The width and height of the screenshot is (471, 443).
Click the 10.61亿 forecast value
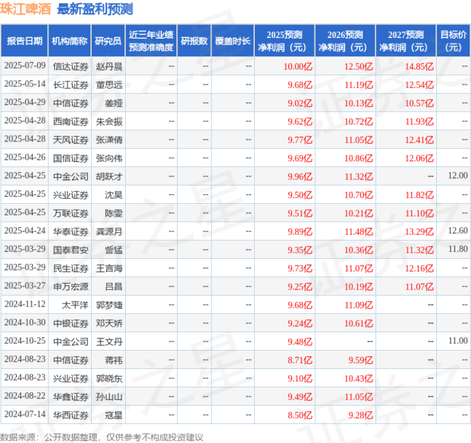pos(359,323)
